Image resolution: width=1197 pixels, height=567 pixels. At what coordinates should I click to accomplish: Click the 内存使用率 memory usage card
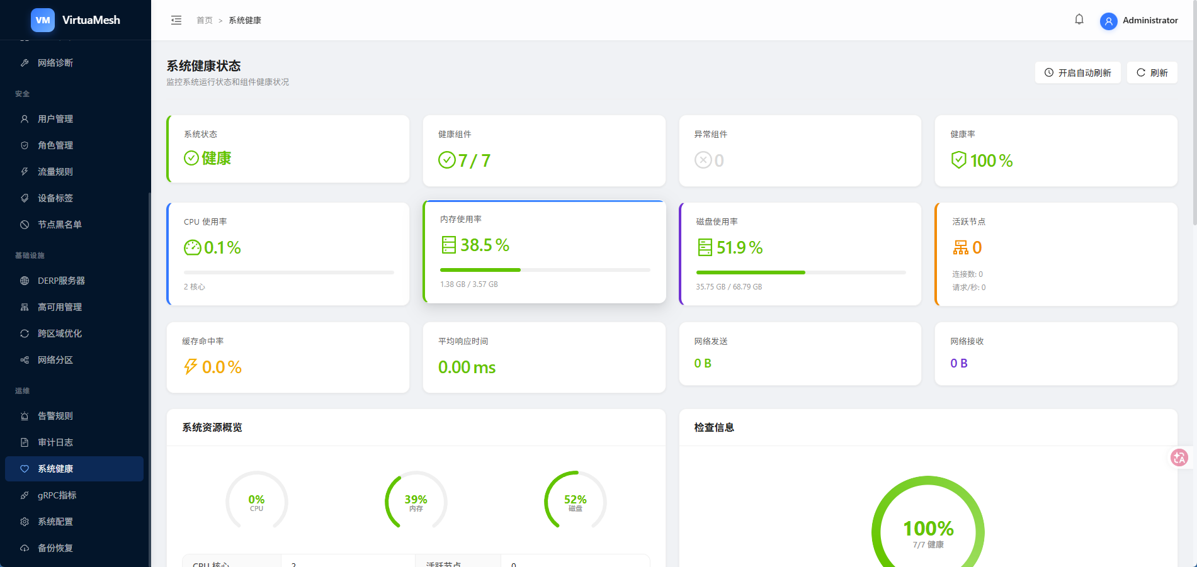click(545, 252)
